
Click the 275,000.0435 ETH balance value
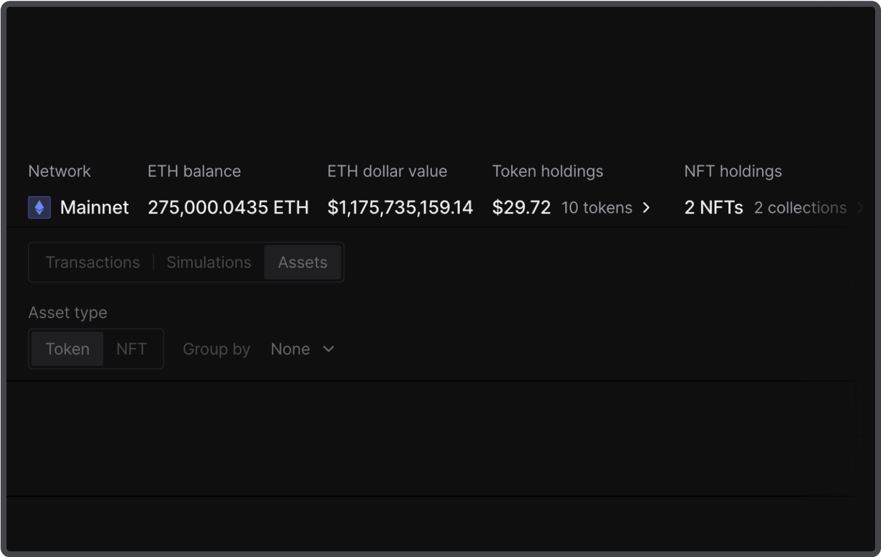tap(228, 208)
